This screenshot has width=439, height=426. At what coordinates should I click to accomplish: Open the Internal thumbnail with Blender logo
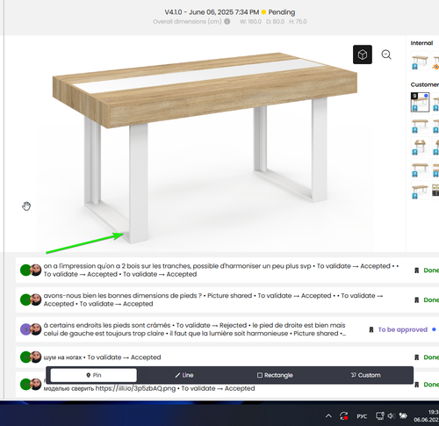click(435, 61)
